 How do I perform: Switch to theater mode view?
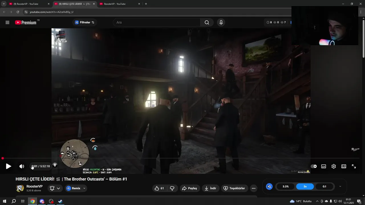click(344, 166)
